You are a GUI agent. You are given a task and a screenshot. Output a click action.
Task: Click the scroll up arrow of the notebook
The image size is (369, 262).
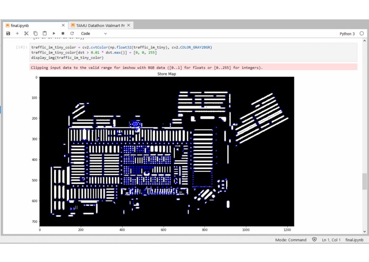365,41
